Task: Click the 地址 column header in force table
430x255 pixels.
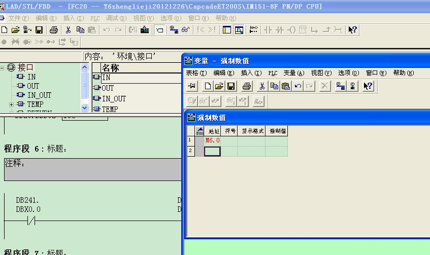Action: pyautogui.click(x=213, y=131)
